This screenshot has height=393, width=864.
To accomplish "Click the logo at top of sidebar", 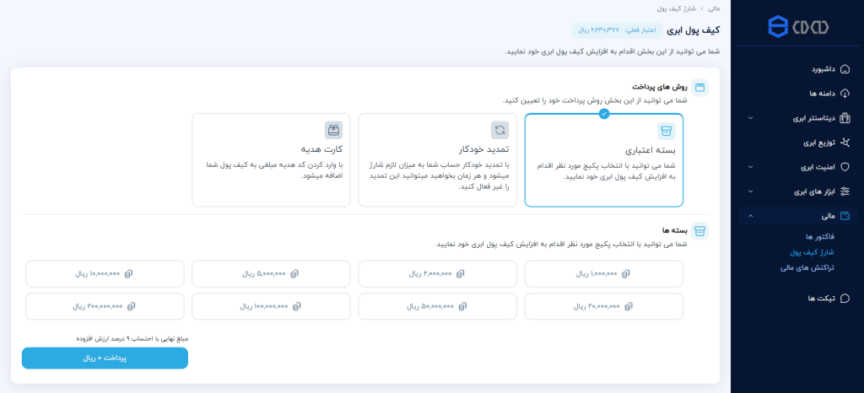I will point(797,27).
